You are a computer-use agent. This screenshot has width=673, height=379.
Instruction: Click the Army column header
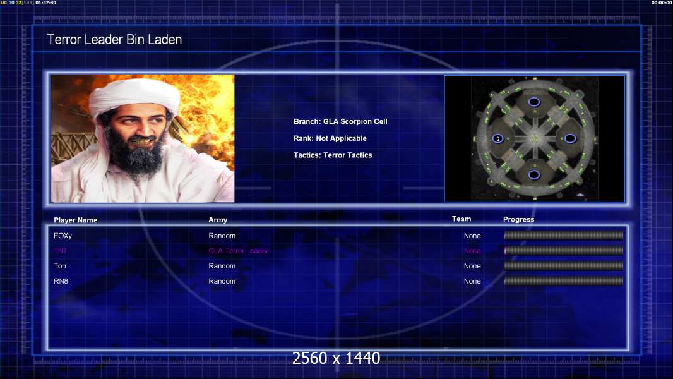coord(218,220)
